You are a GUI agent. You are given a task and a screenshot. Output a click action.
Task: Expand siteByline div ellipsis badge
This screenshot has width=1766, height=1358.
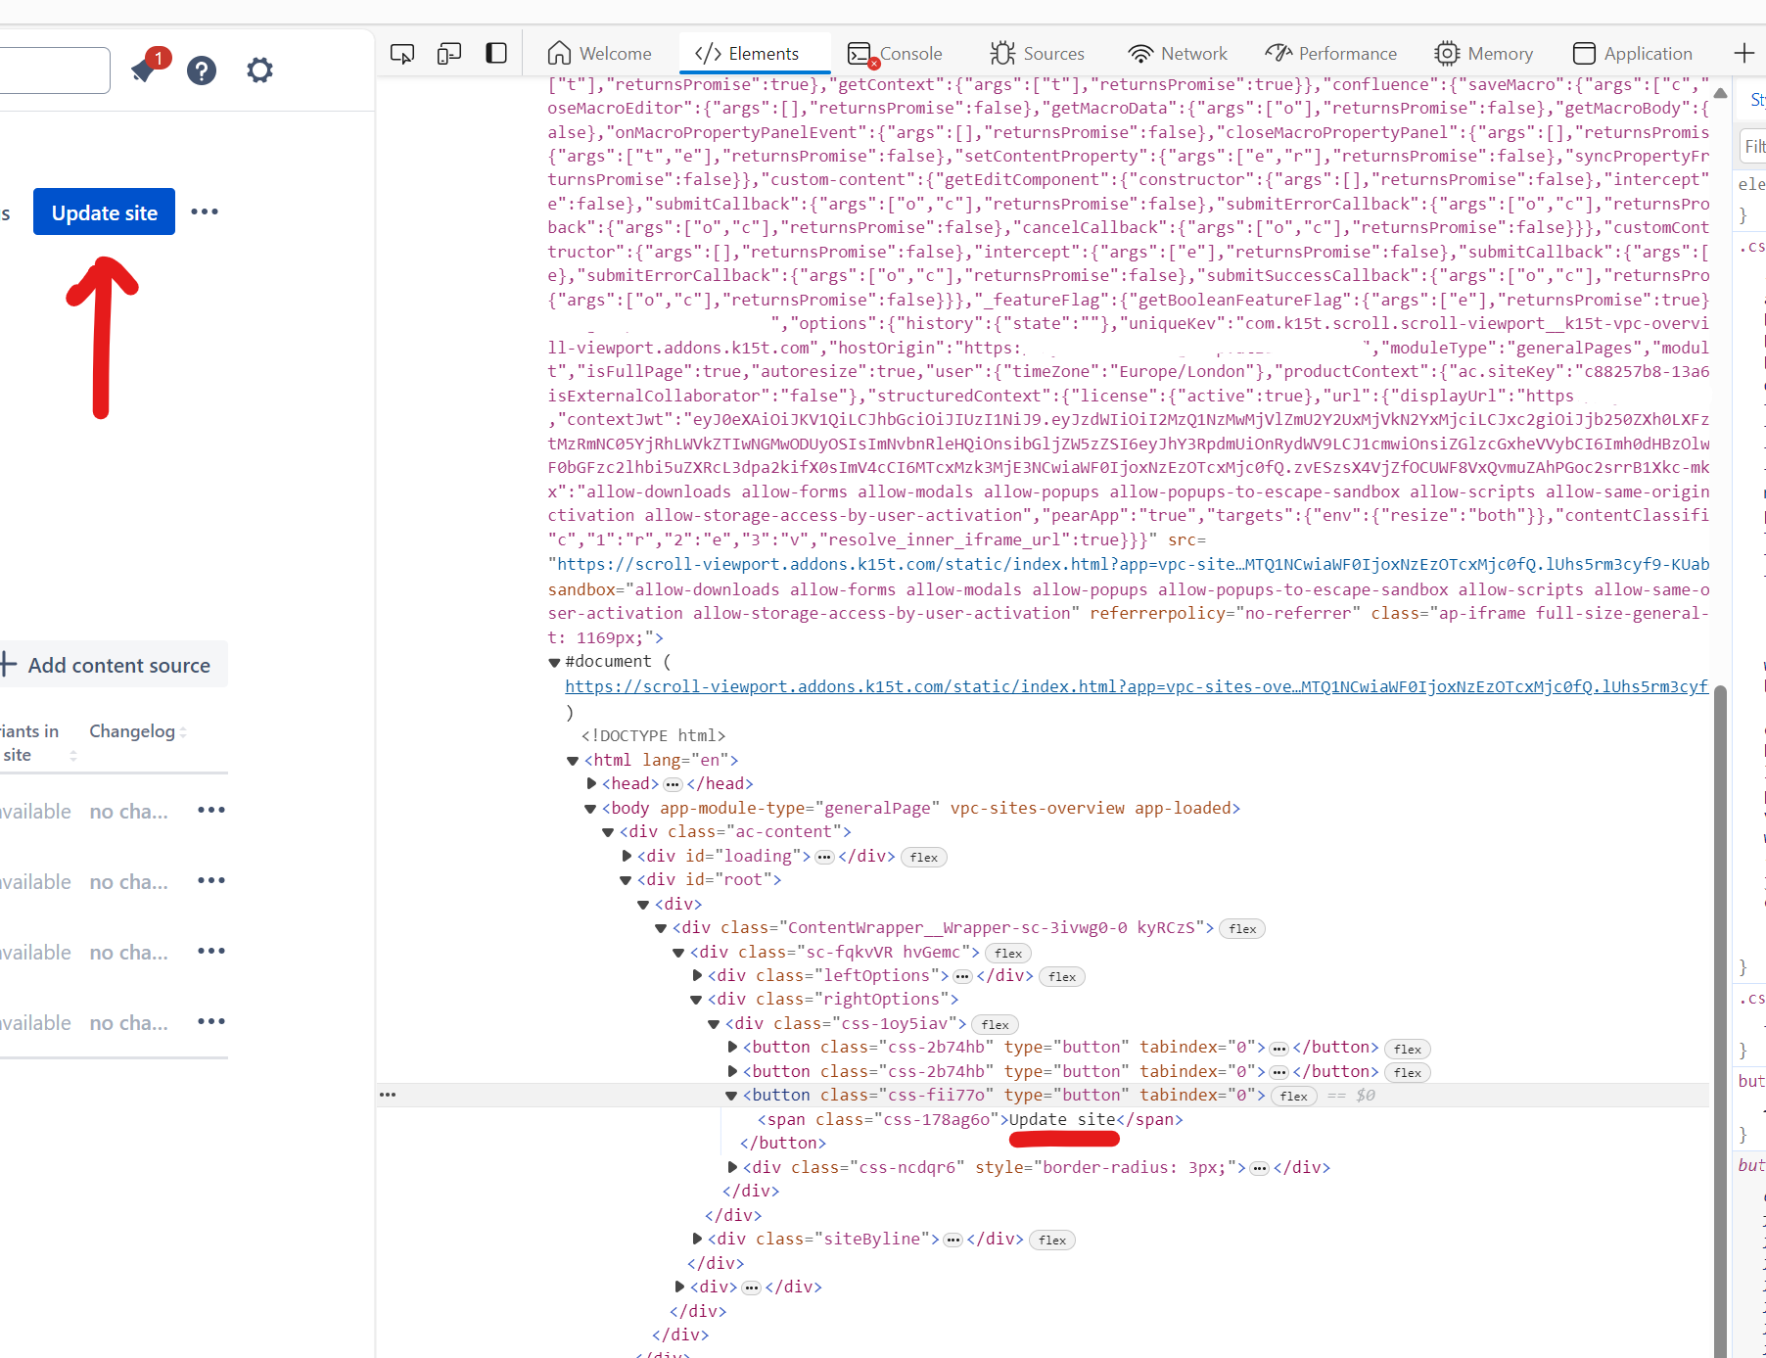(953, 1240)
